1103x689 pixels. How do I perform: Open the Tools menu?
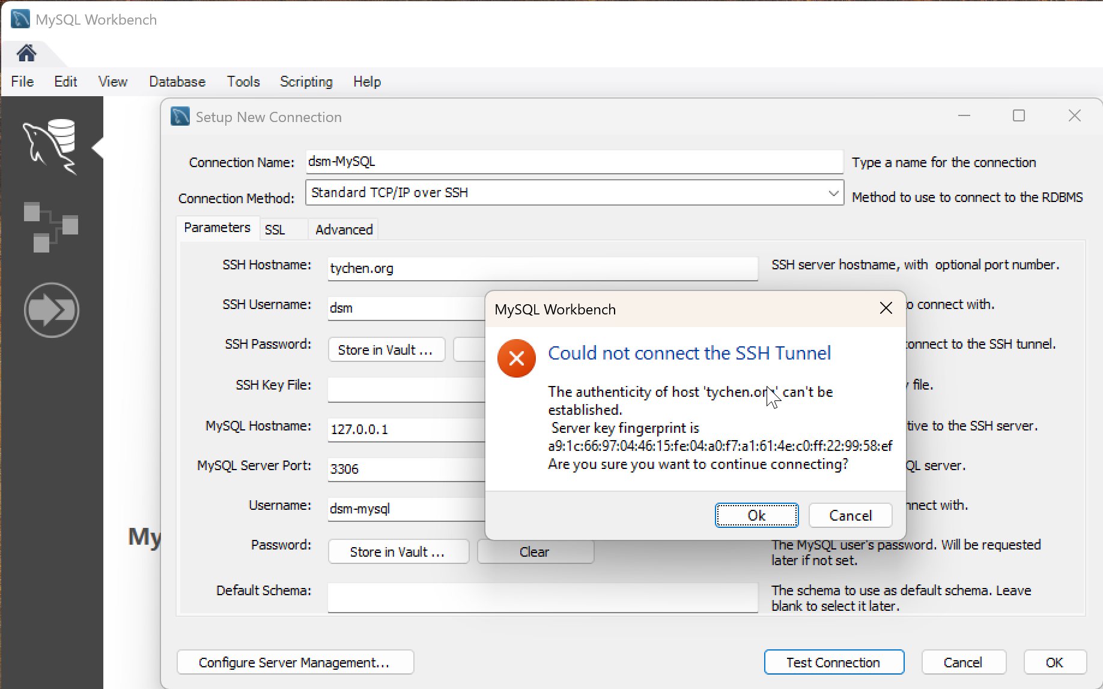pos(243,82)
